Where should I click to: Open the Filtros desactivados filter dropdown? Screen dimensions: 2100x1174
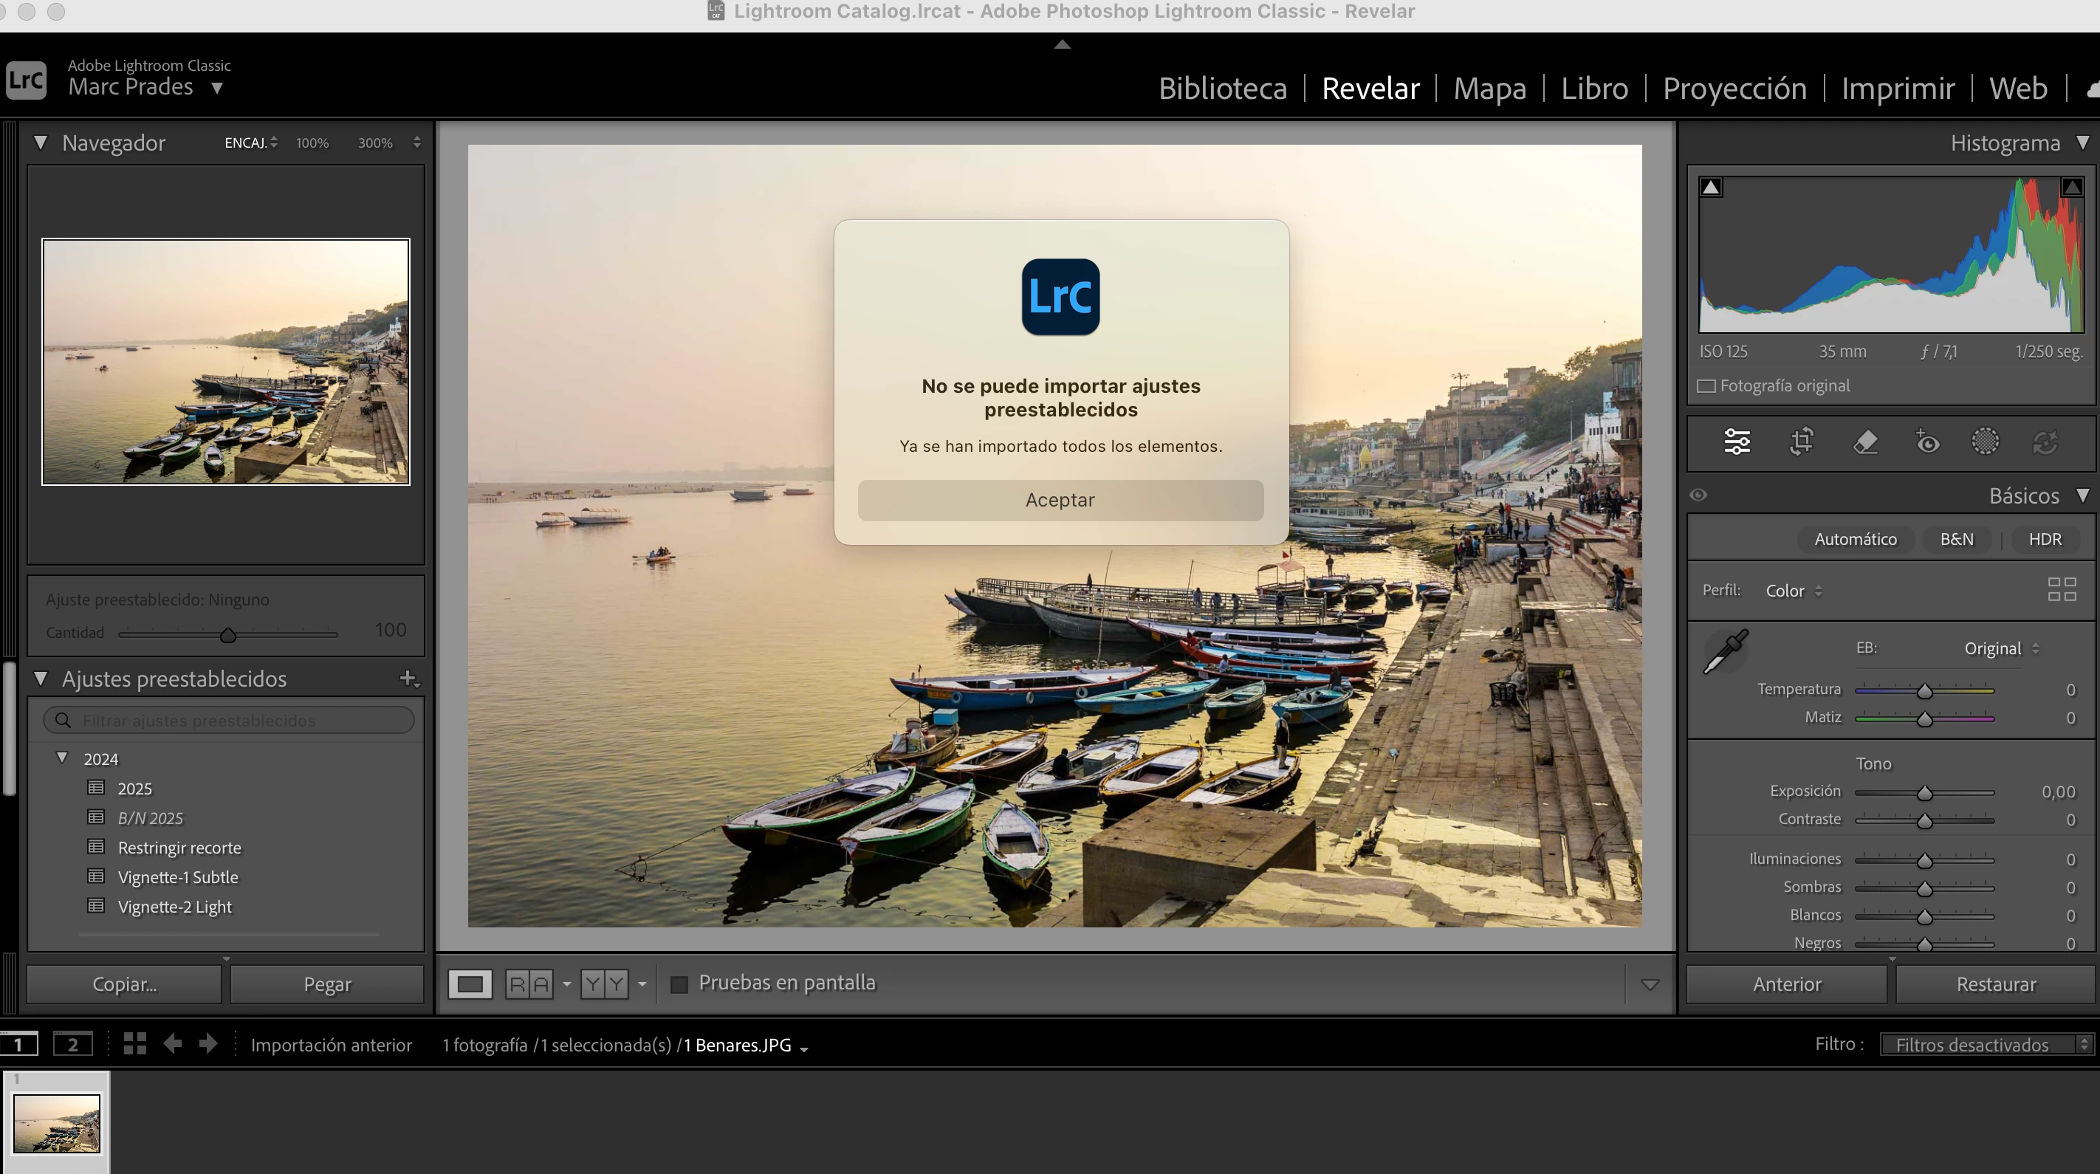click(1985, 1044)
